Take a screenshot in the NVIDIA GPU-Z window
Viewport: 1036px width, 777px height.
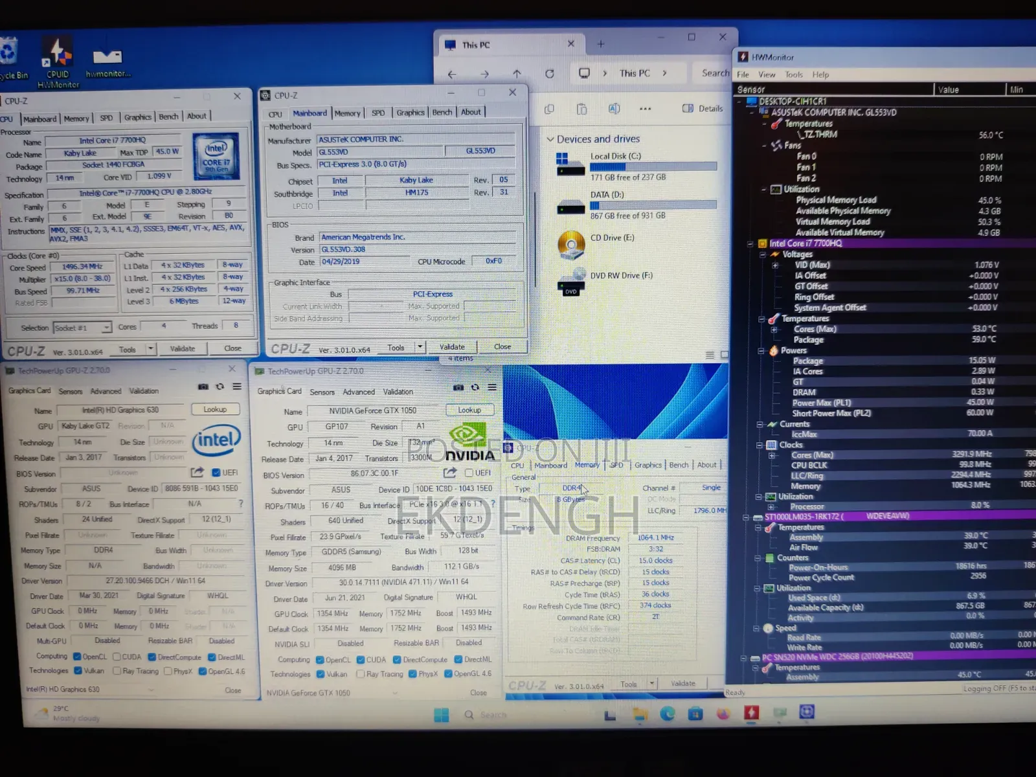point(458,387)
